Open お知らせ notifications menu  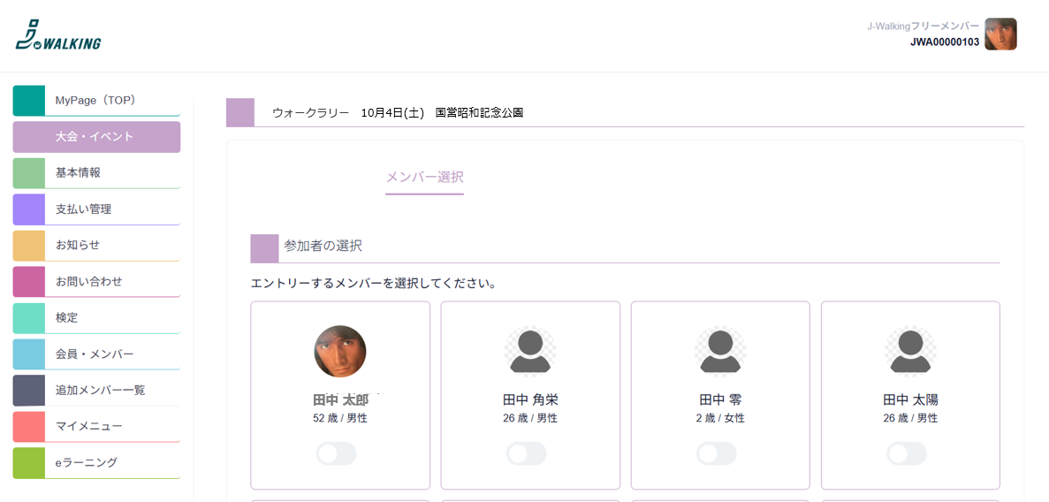point(96,245)
